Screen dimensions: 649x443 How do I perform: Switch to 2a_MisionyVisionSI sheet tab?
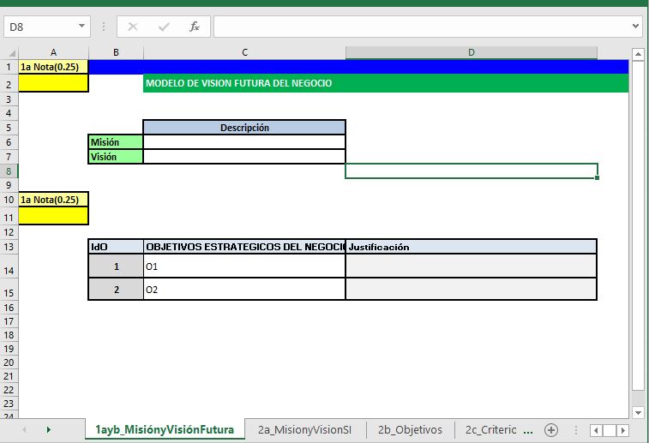304,430
